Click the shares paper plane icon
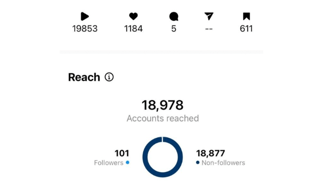Image resolution: width=327 pixels, height=184 pixels. (x=209, y=16)
